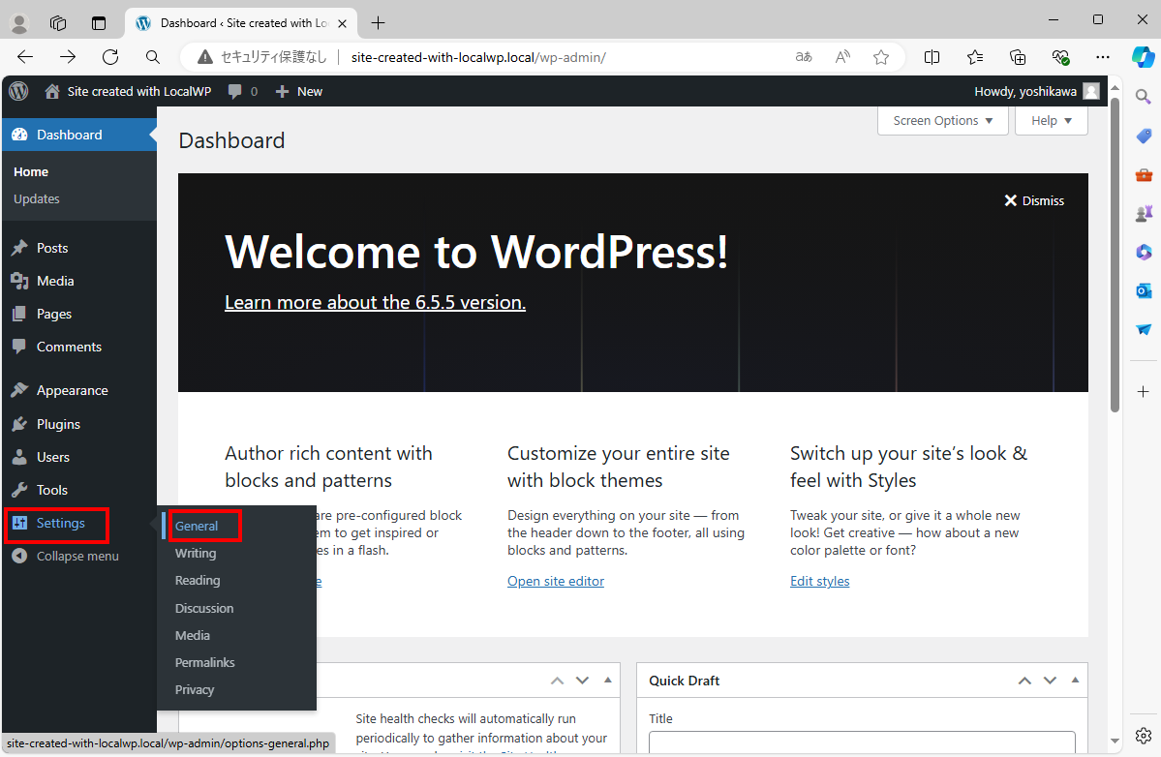The image size is (1161, 757).
Task: Dismiss the Welcome to WordPress panel
Action: (1033, 200)
